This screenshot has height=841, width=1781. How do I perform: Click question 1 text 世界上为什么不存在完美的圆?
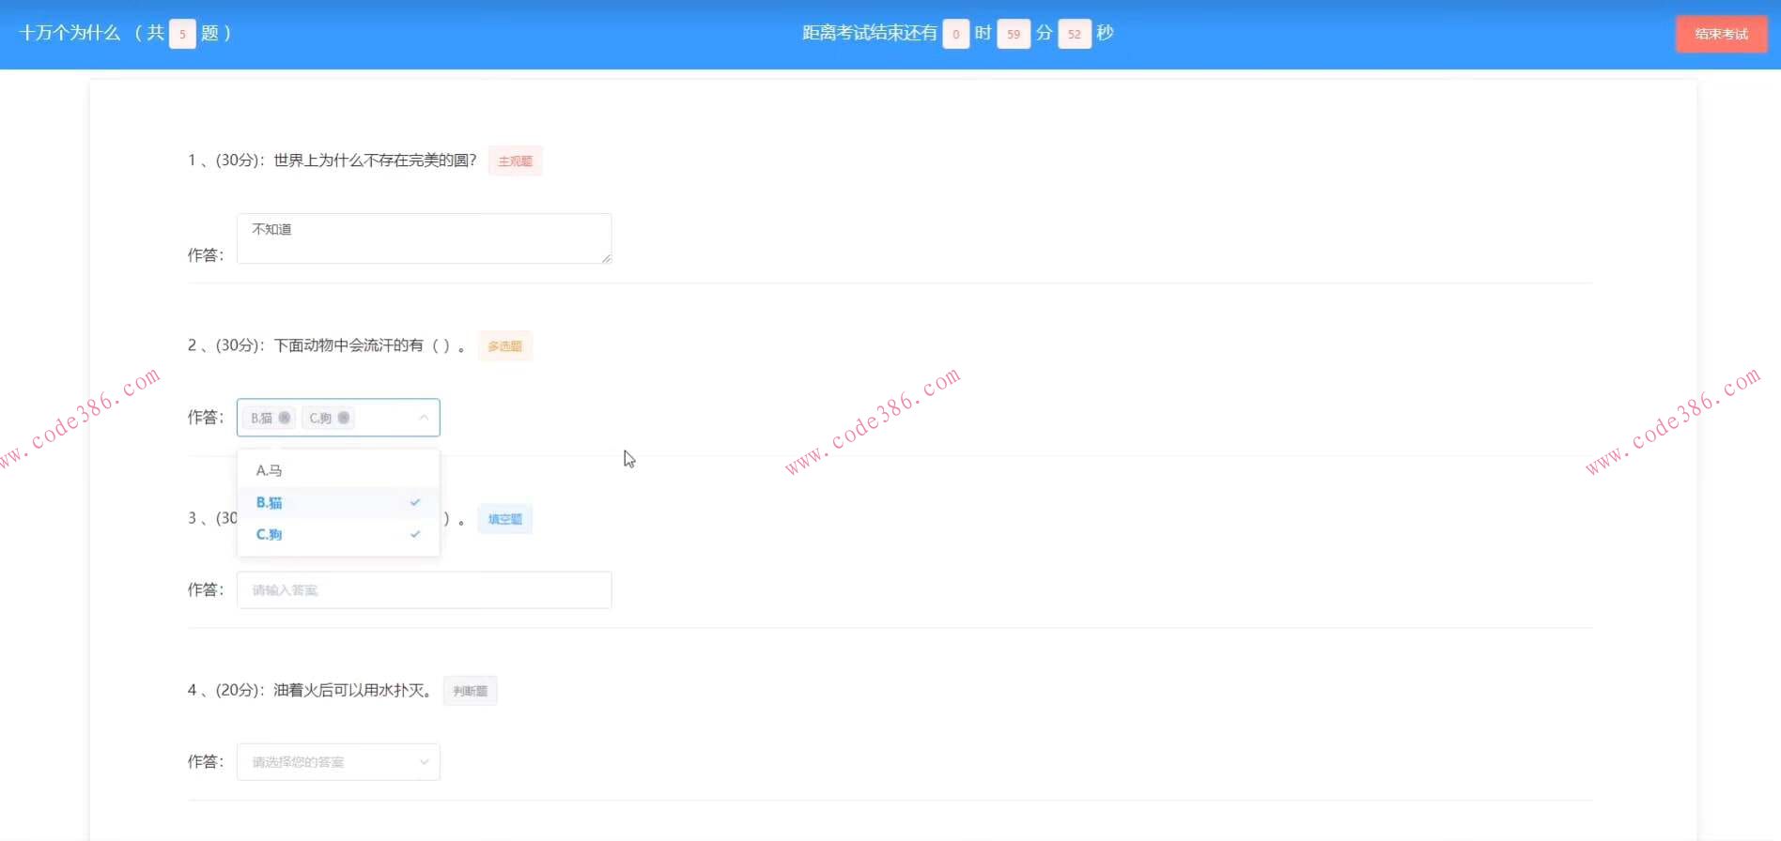click(370, 161)
